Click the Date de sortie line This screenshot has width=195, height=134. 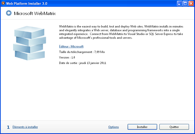click(x=82, y=63)
